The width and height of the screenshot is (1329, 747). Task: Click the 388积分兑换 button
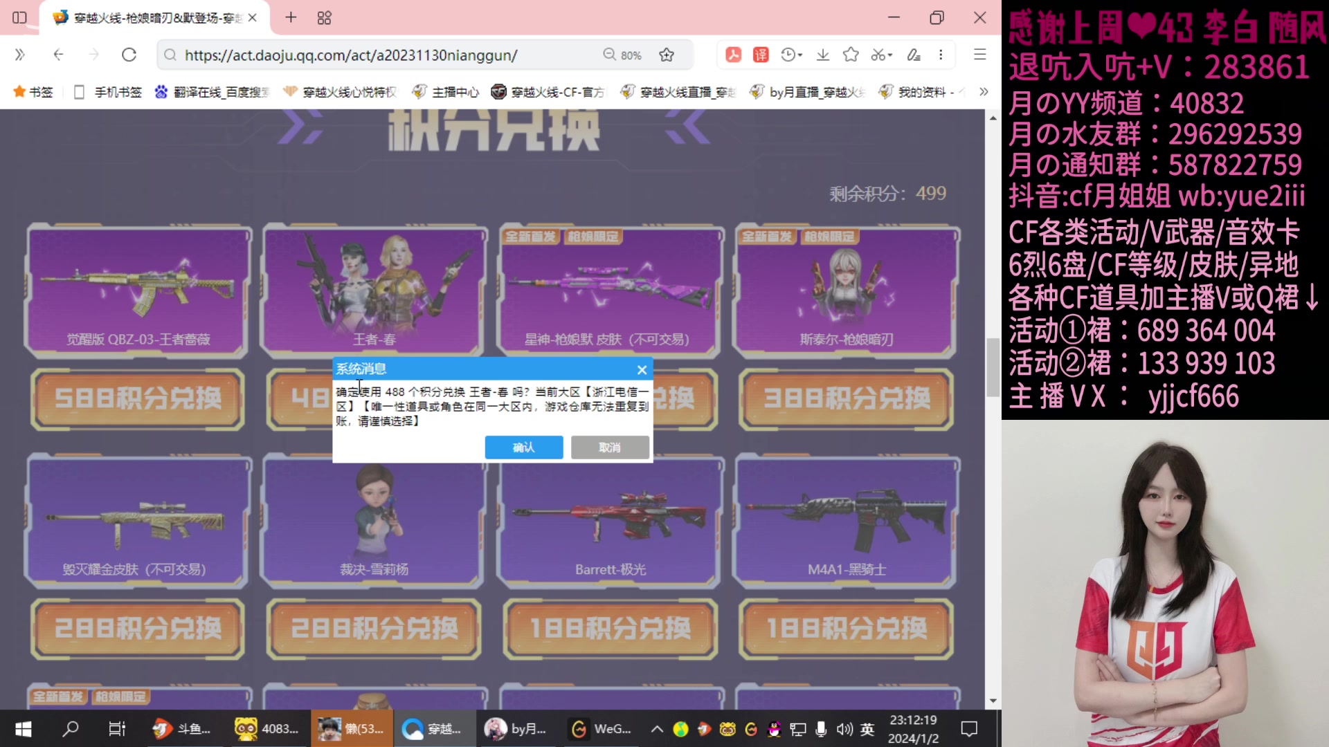[x=847, y=399]
